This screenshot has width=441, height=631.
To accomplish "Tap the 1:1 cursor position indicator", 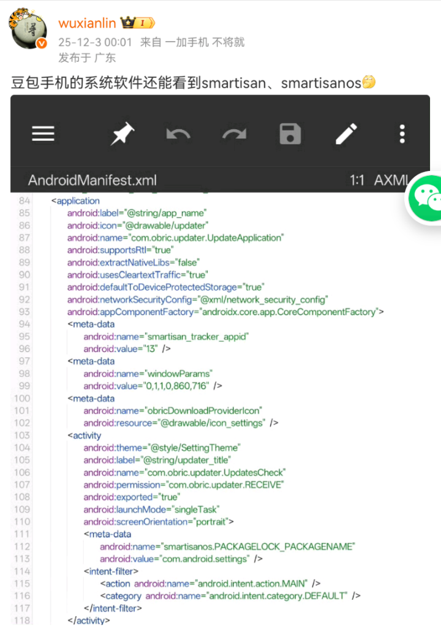I will click(357, 180).
